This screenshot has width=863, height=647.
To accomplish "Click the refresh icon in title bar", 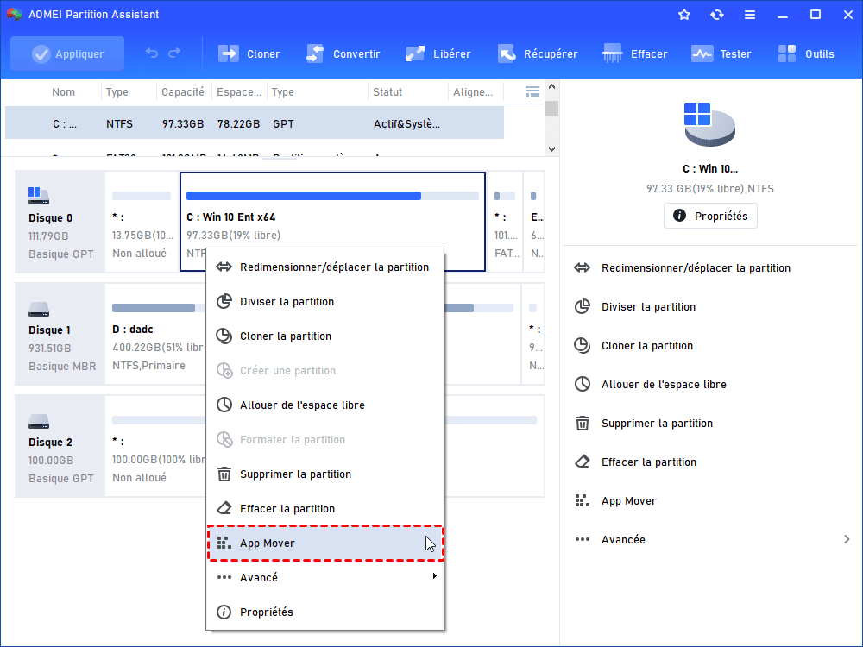I will 716,15.
